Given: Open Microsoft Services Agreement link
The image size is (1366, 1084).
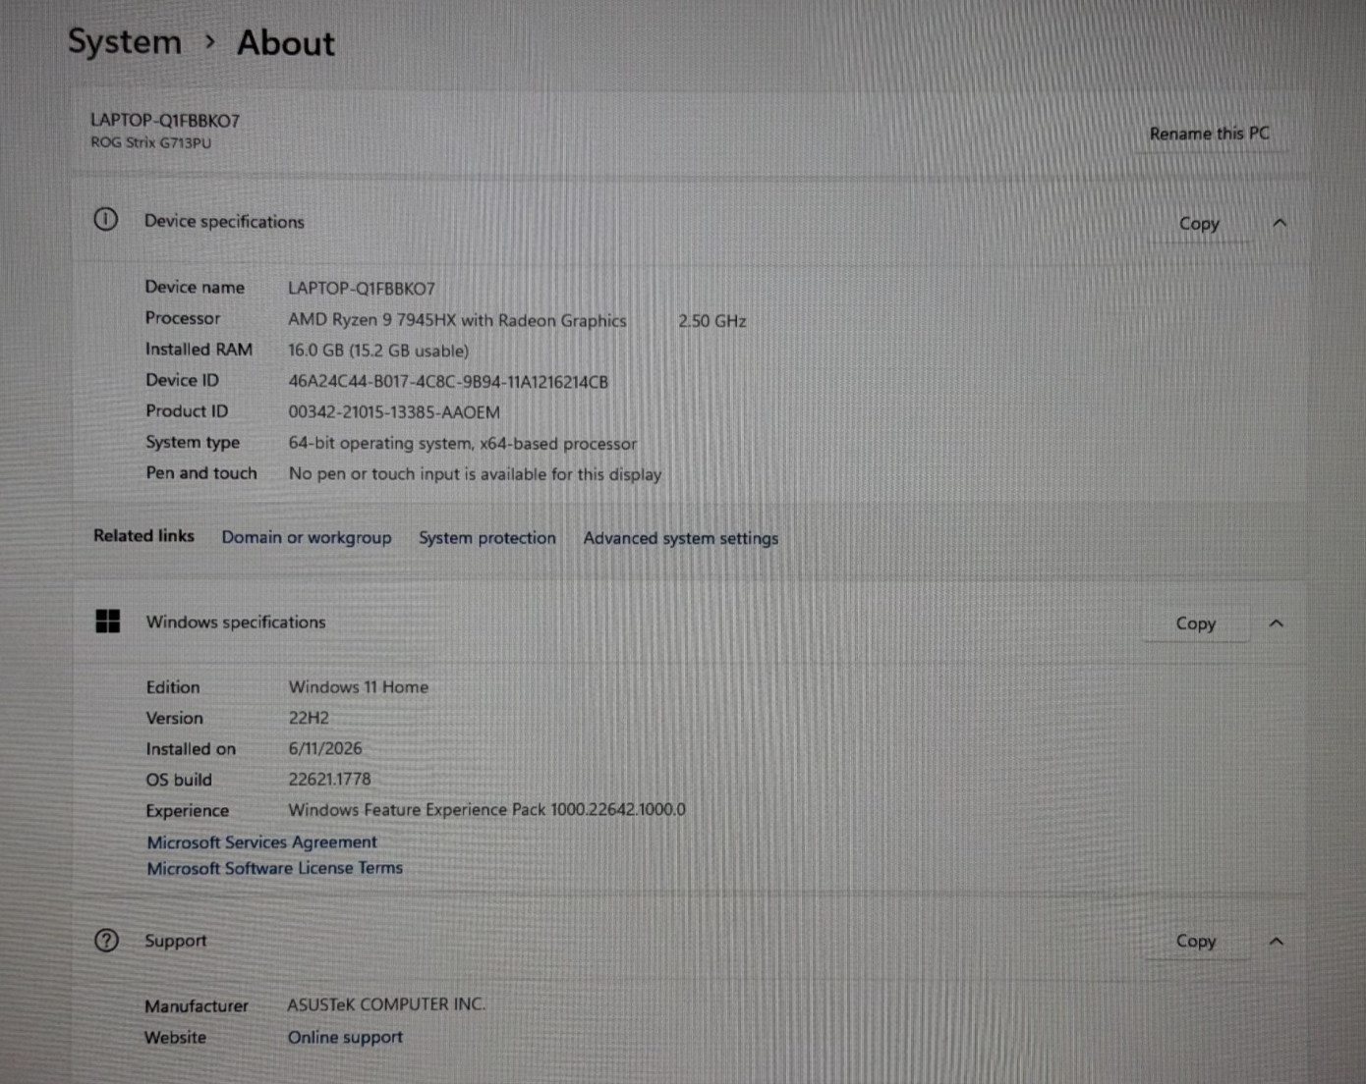Looking at the screenshot, I should point(261,841).
